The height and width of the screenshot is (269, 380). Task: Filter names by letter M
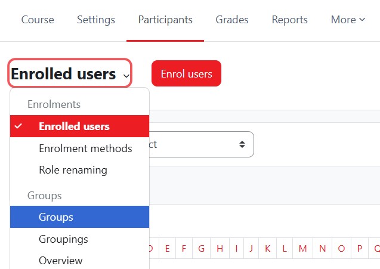[x=303, y=249]
